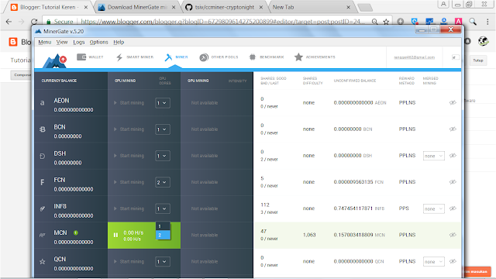Click Blogger orange logo icon
Viewport: 496px width, 279px height.
pyautogui.click(x=13, y=42)
